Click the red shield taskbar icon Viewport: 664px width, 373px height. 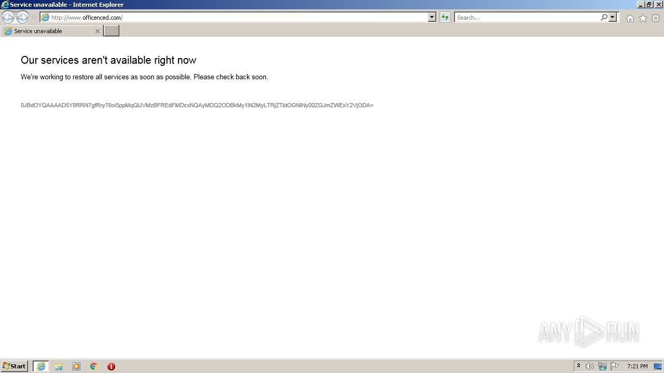111,366
